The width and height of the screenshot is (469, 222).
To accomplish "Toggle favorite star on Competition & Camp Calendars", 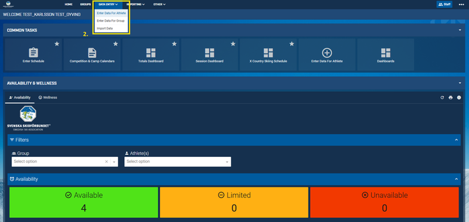I will coord(115,44).
